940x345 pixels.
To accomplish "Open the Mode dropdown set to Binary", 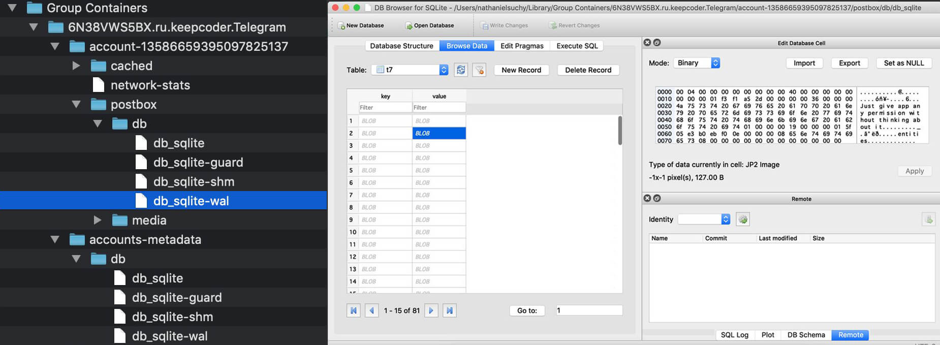I will point(697,63).
